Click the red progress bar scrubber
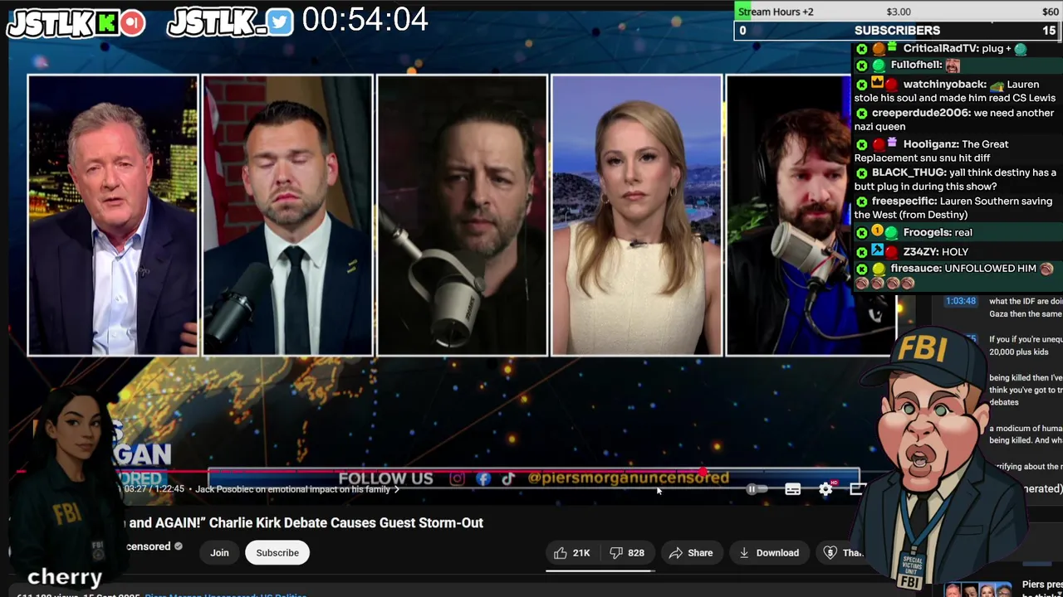 [704, 472]
